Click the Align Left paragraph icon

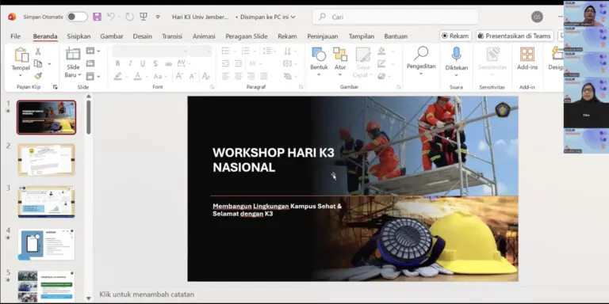226,76
